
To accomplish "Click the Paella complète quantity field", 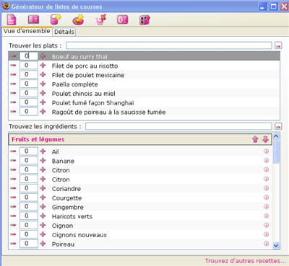I will click(x=29, y=84).
